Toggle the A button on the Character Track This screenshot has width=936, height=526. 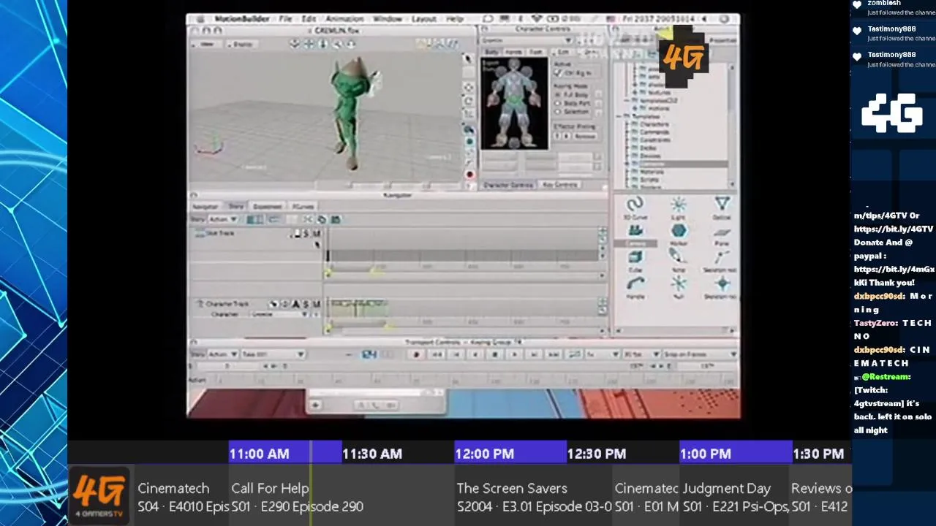(295, 304)
